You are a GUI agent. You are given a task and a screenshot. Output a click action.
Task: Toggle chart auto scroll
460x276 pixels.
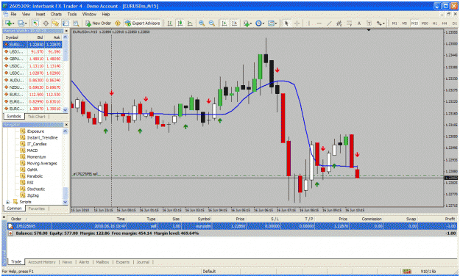[x=224, y=23]
